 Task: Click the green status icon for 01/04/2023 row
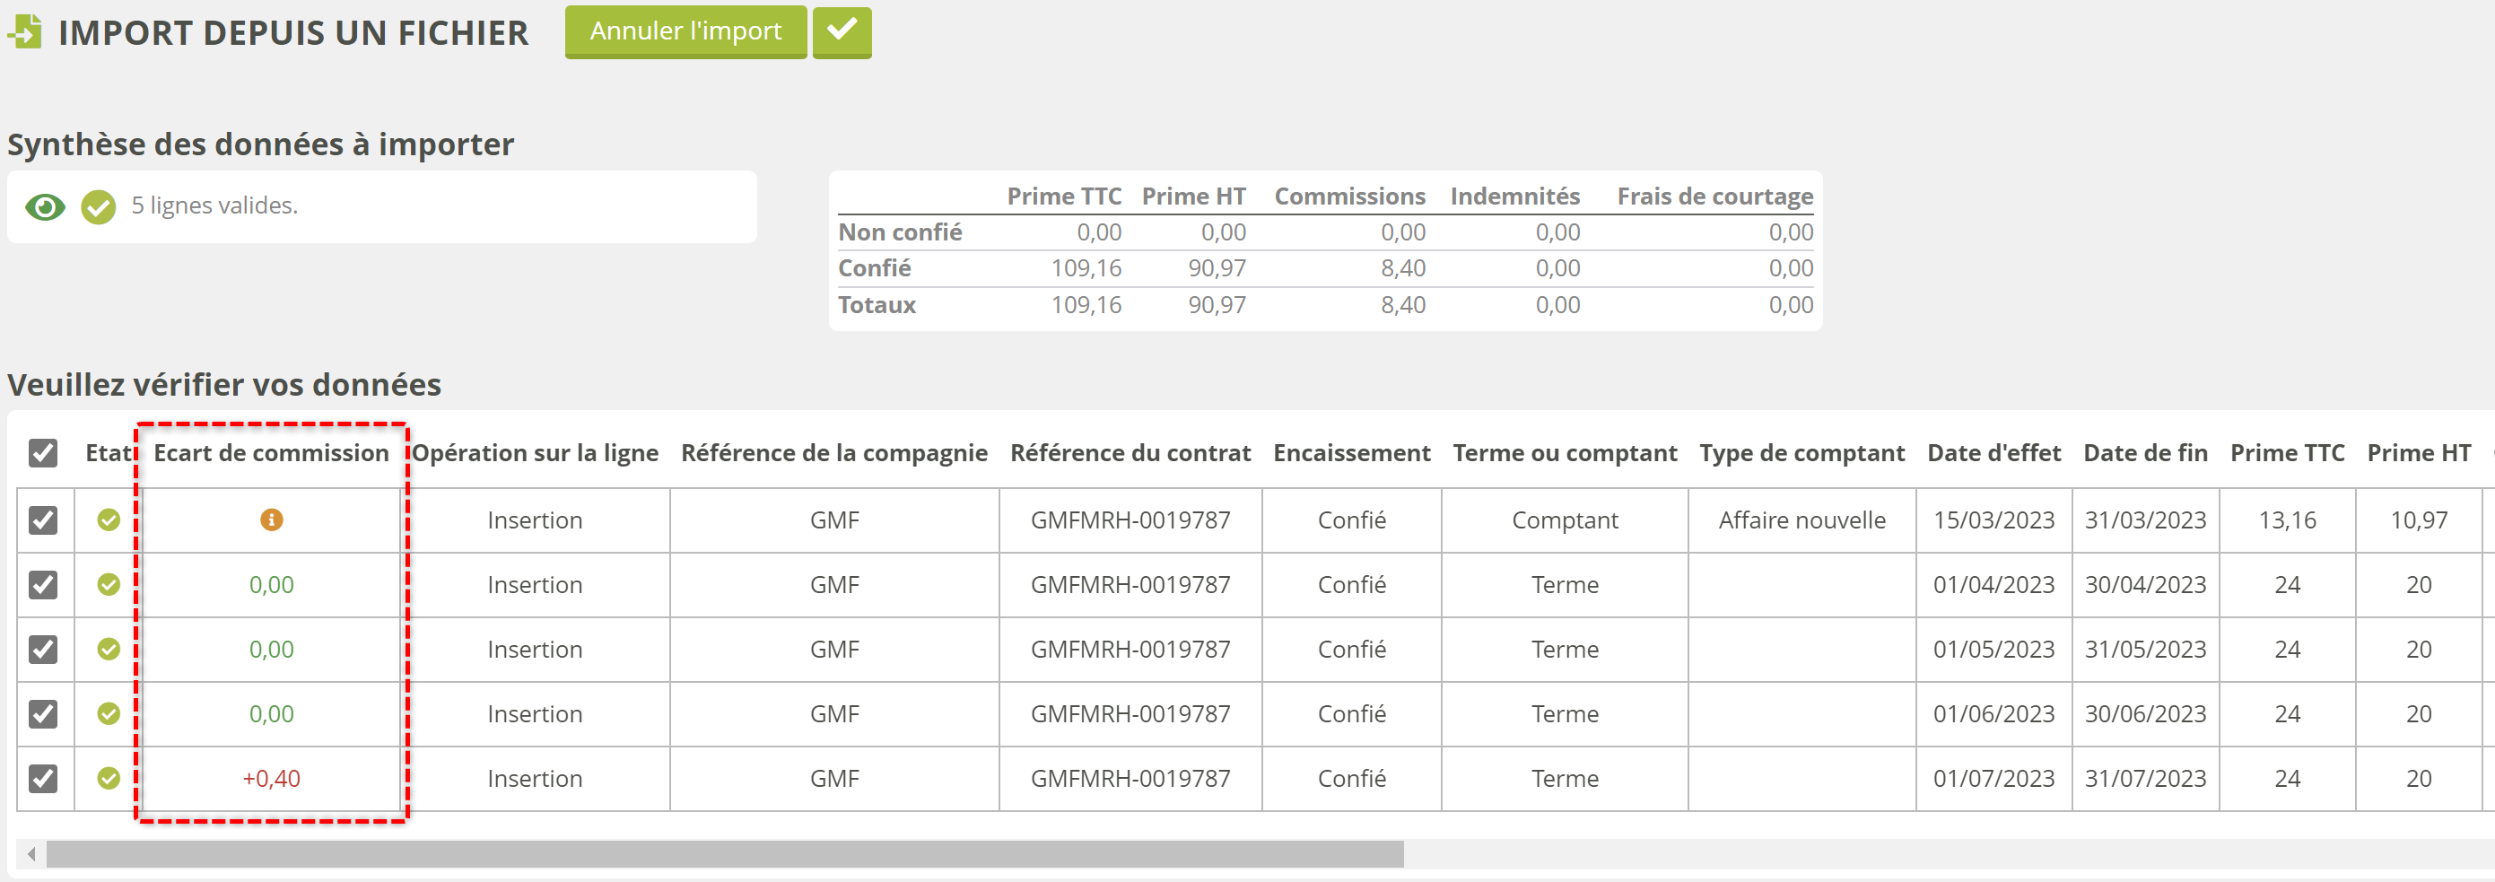pos(109,585)
